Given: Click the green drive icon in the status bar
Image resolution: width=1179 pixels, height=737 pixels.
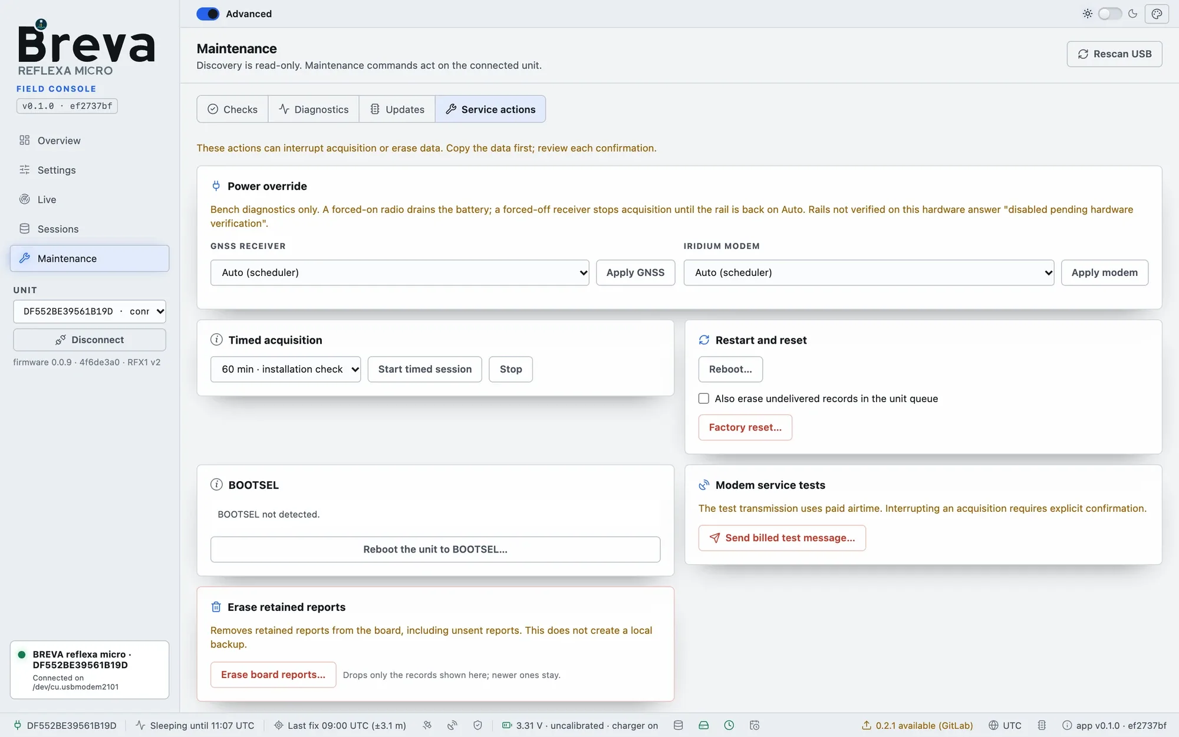Looking at the screenshot, I should pyautogui.click(x=703, y=725).
